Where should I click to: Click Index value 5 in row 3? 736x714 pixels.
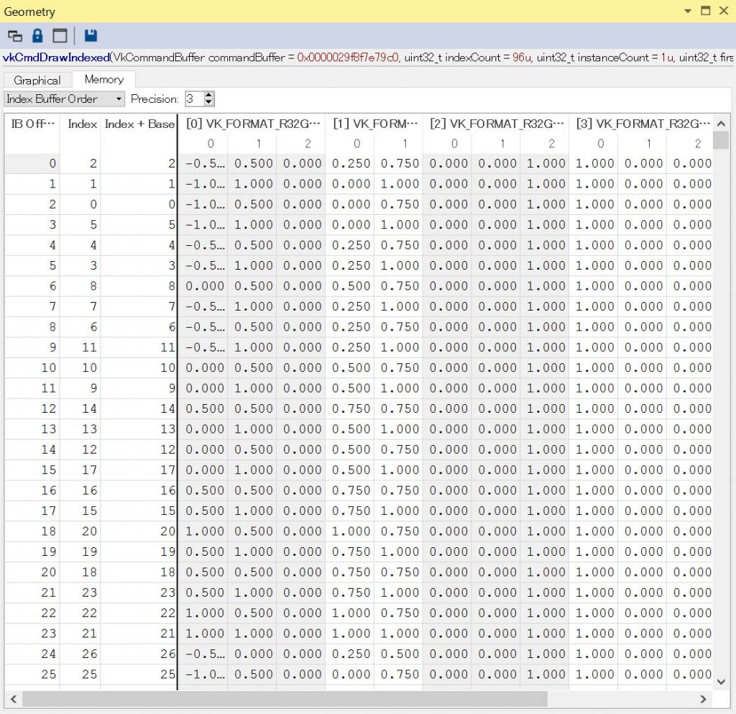80,224
